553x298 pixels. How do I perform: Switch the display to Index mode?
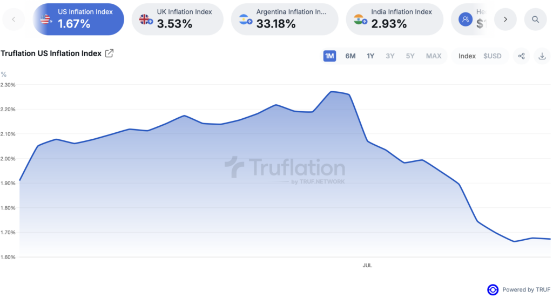pyautogui.click(x=467, y=56)
